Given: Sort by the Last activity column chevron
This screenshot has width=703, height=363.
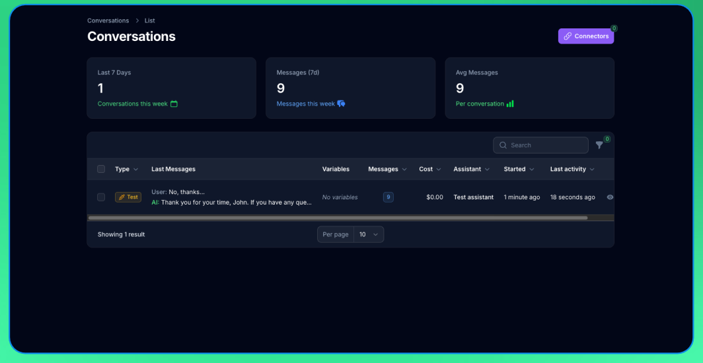Looking at the screenshot, I should click(592, 170).
